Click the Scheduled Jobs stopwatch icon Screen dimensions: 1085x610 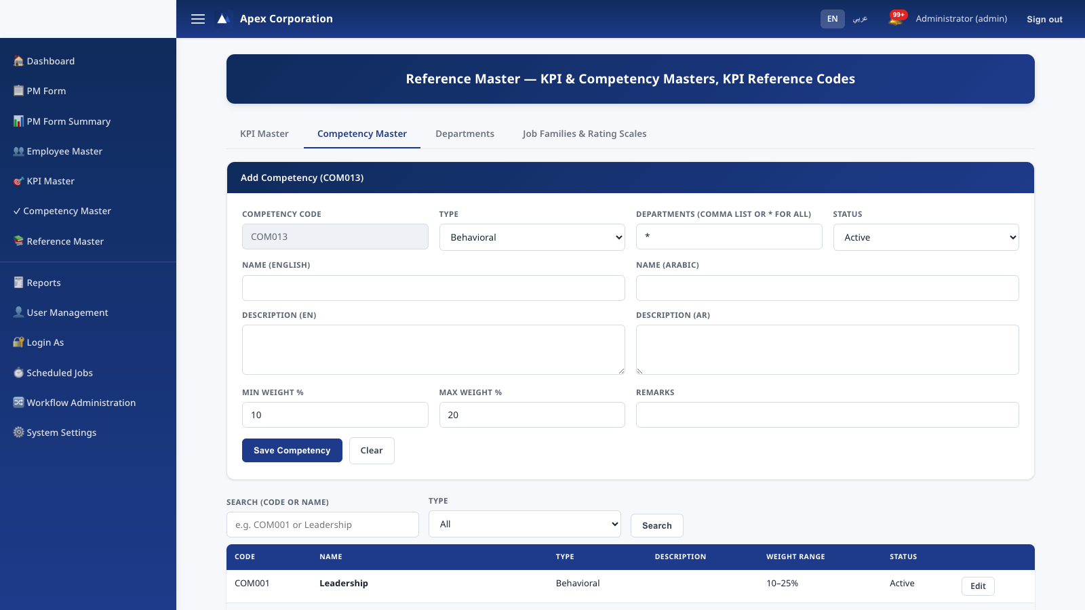(18, 373)
